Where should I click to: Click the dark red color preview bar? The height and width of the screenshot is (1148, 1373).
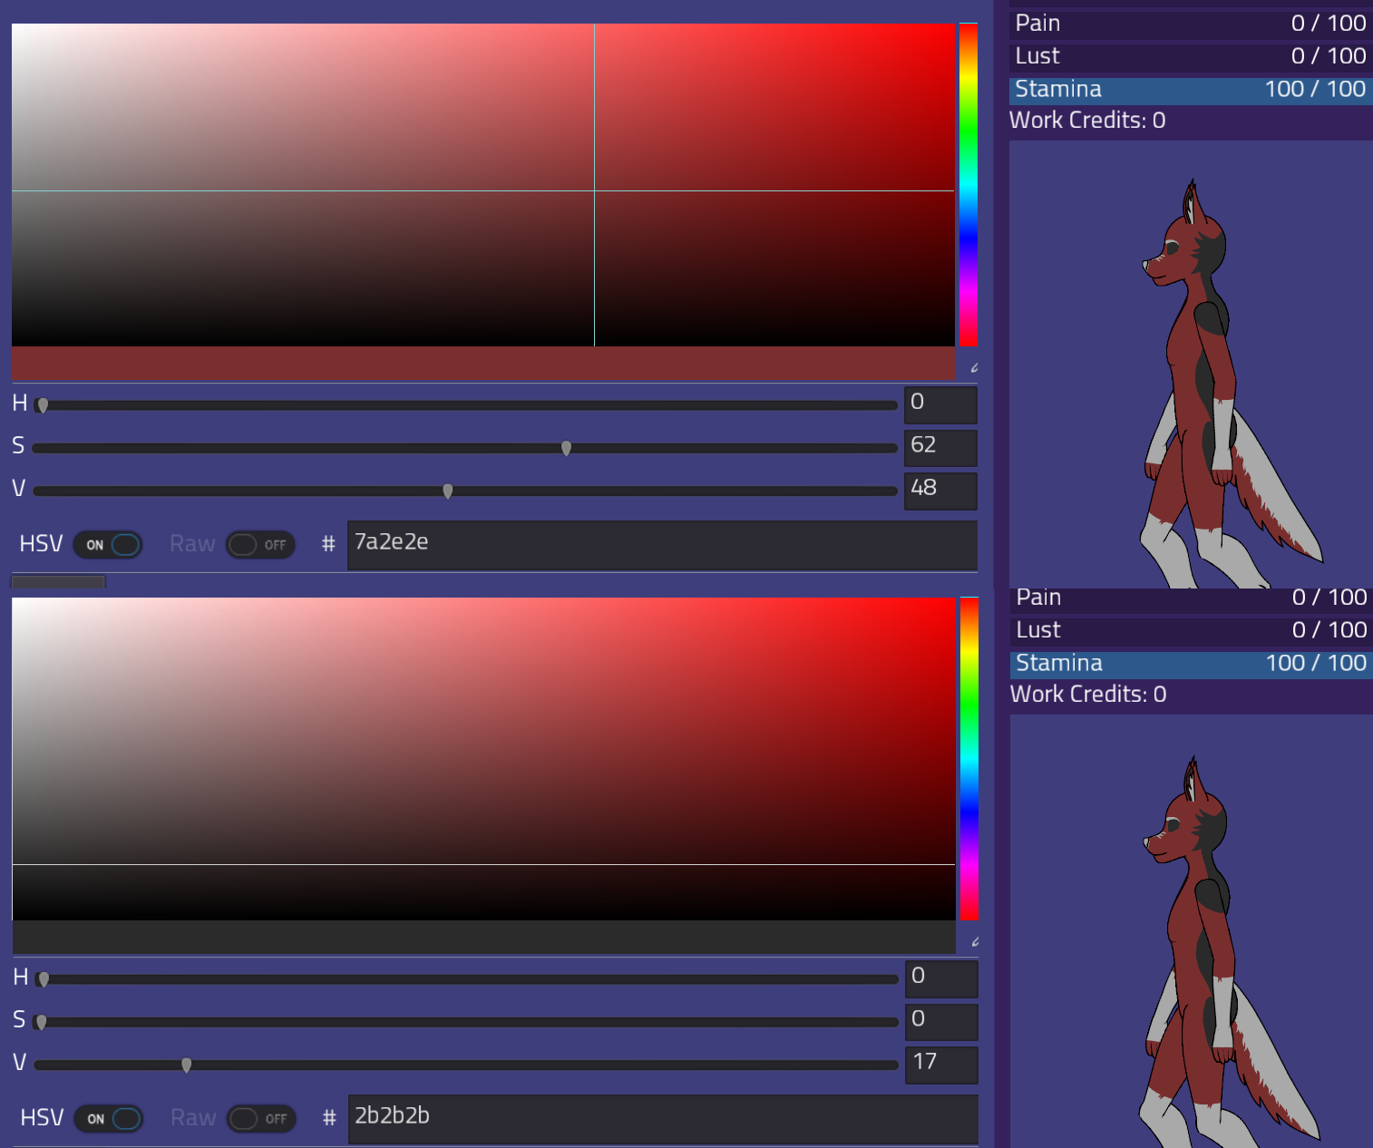point(483,364)
